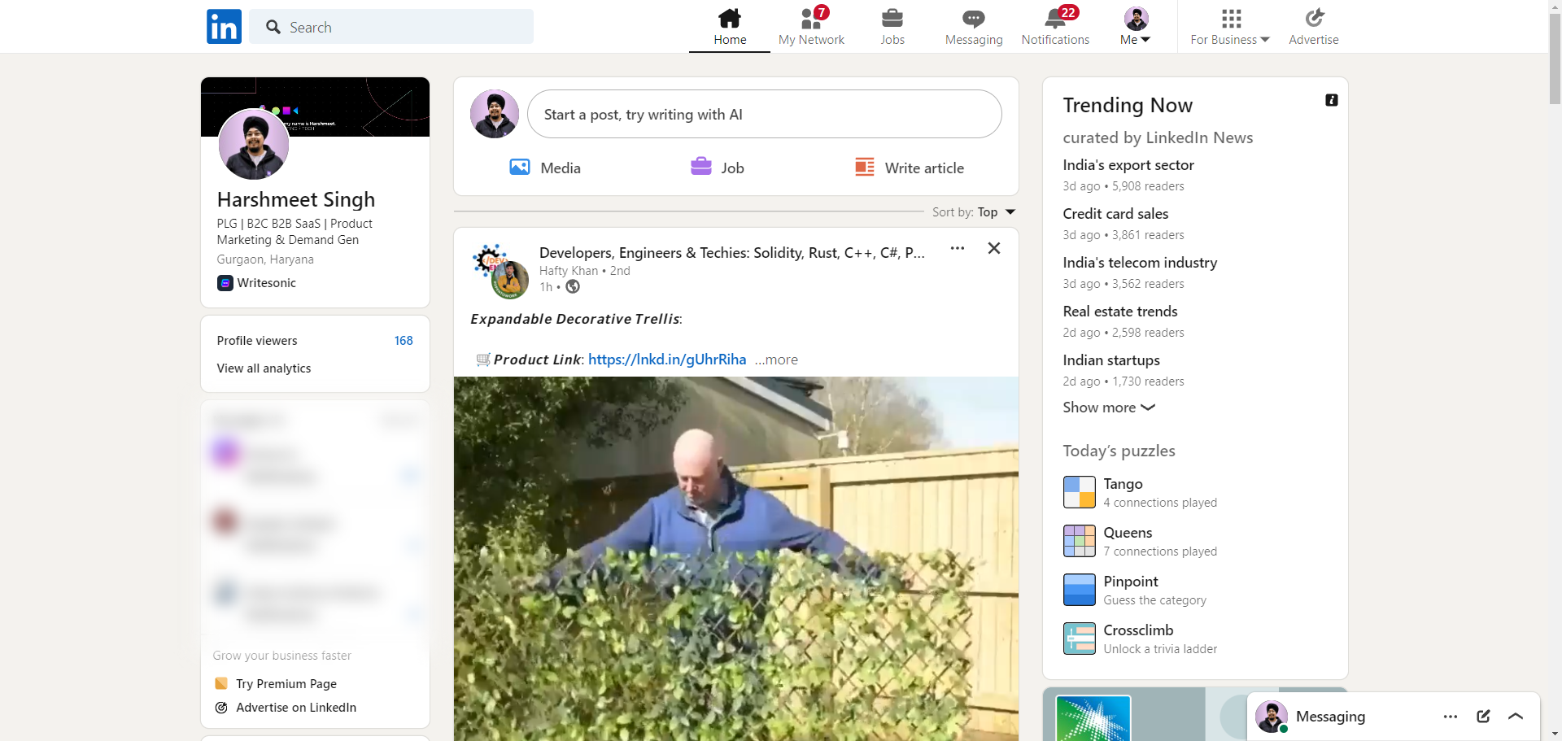
Task: Open the Trending Now info icon
Action: [x=1332, y=100]
